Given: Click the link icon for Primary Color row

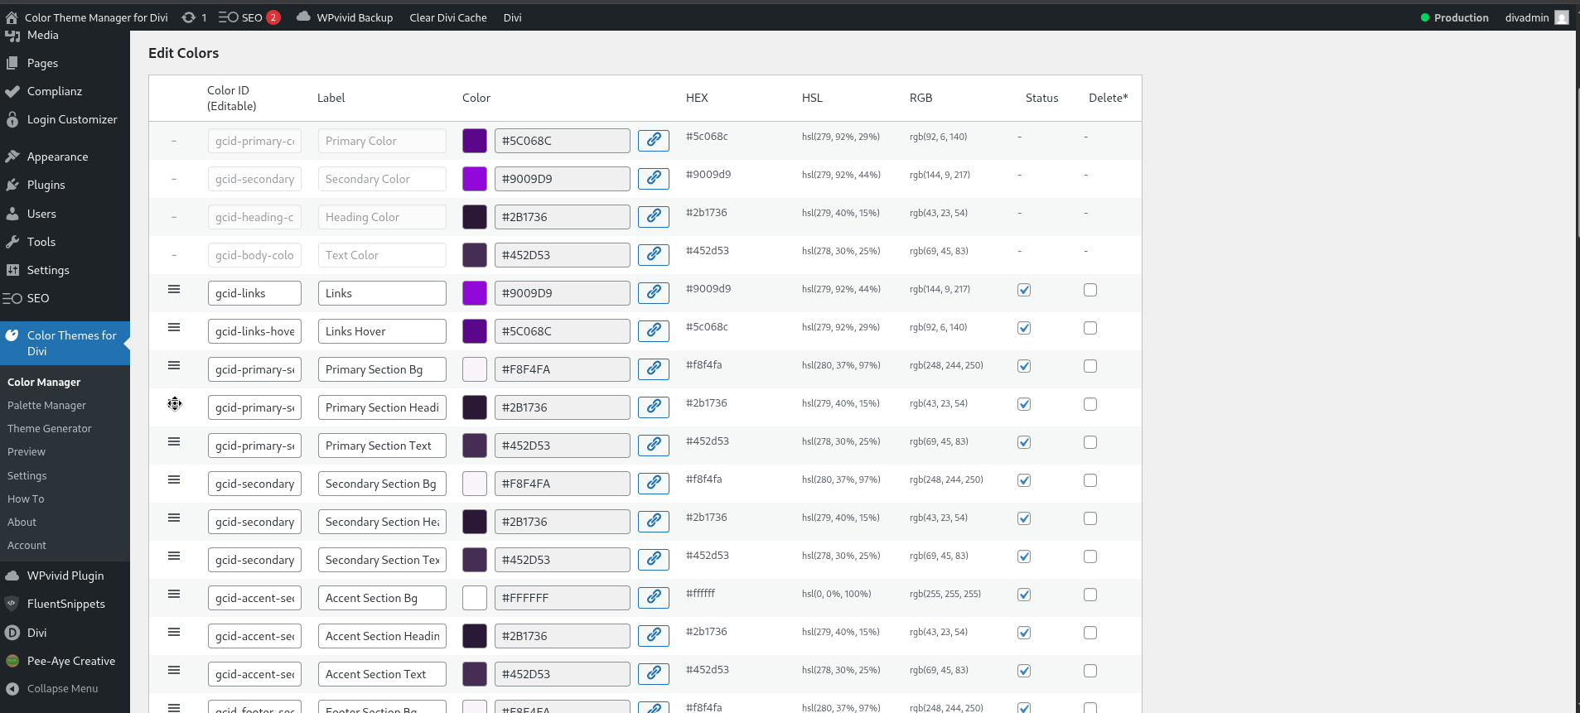Looking at the screenshot, I should pos(654,140).
